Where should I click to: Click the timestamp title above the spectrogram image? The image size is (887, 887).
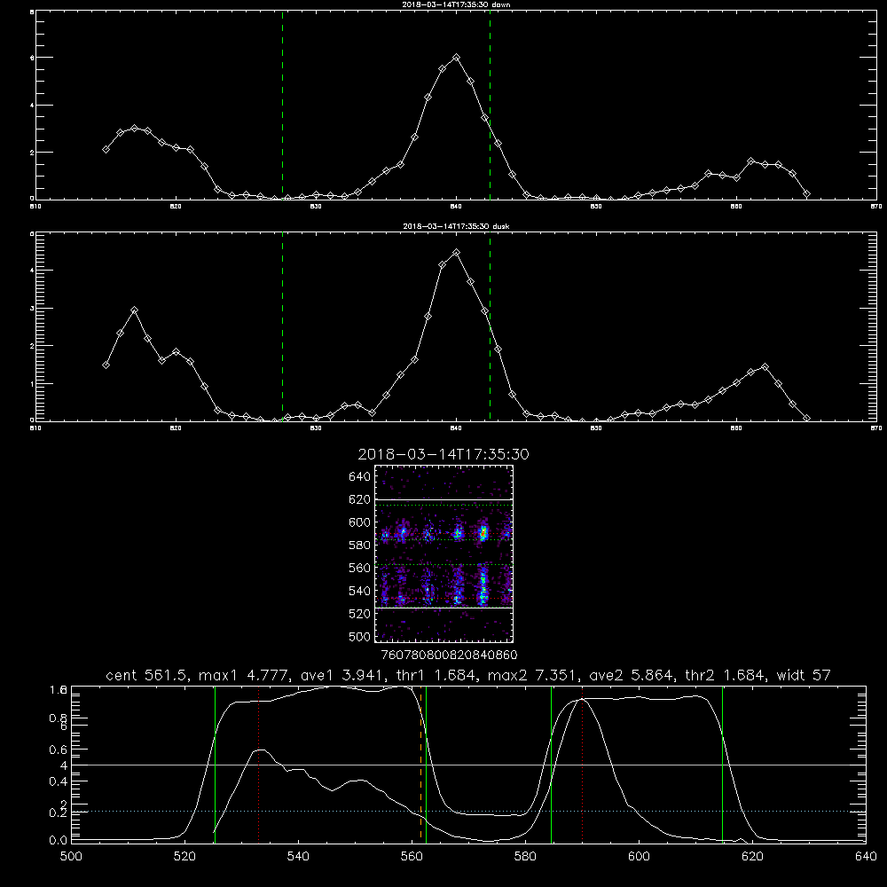pos(443,454)
